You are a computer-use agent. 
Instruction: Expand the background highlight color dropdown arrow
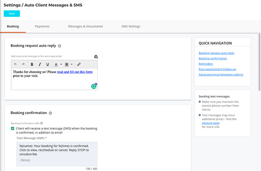click(72, 64)
